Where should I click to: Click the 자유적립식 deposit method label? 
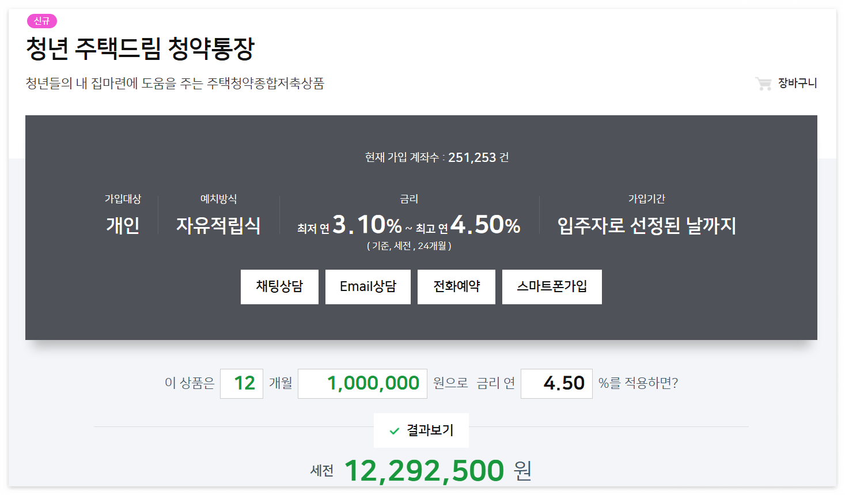[x=218, y=226]
